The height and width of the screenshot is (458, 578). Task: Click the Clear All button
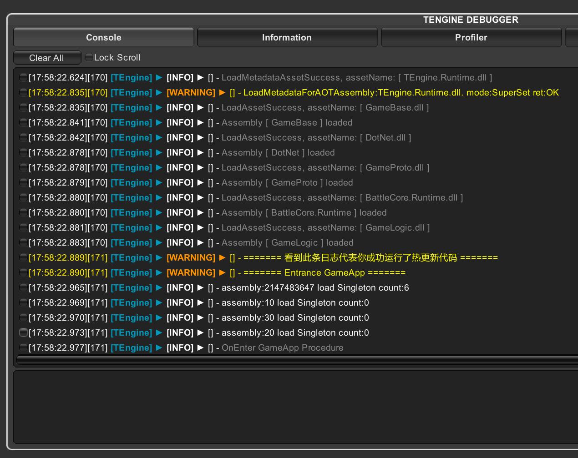(47, 58)
